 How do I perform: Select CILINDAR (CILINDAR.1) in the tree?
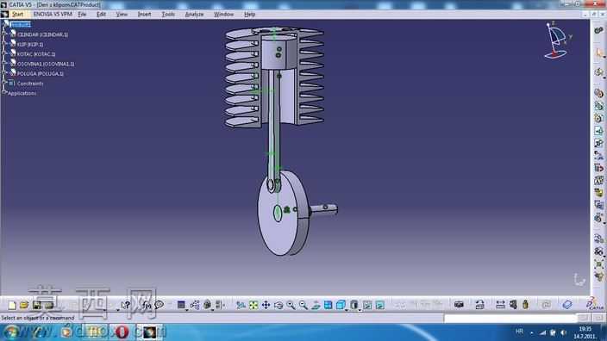[x=42, y=34]
